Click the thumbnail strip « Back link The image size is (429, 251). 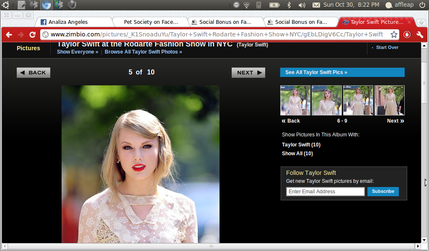pyautogui.click(x=291, y=121)
